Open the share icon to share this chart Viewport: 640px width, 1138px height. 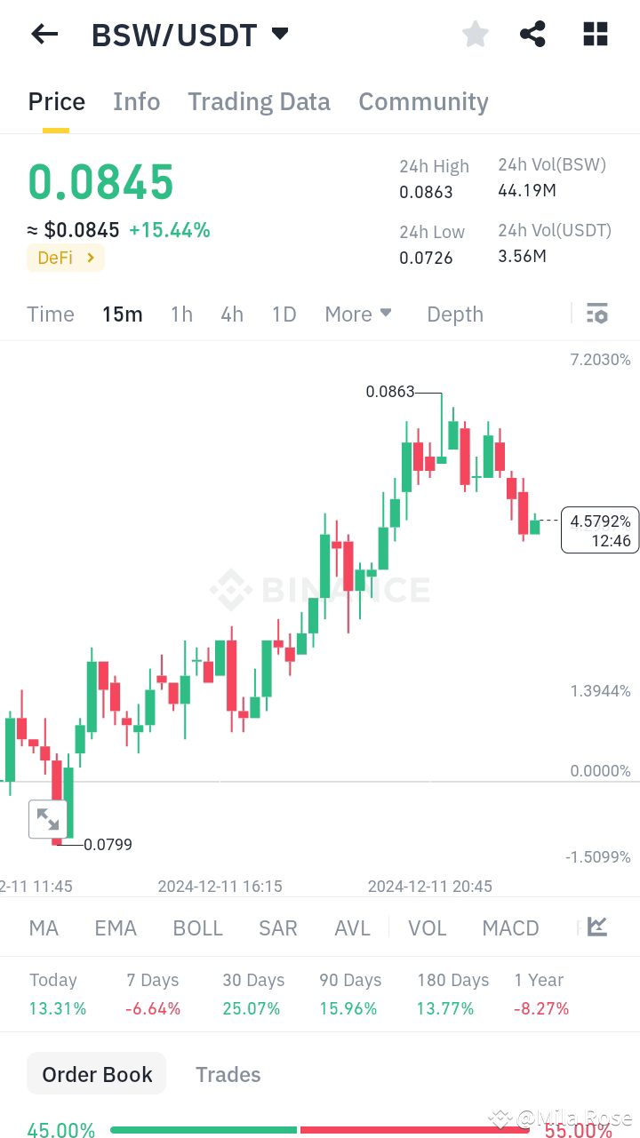point(532,34)
